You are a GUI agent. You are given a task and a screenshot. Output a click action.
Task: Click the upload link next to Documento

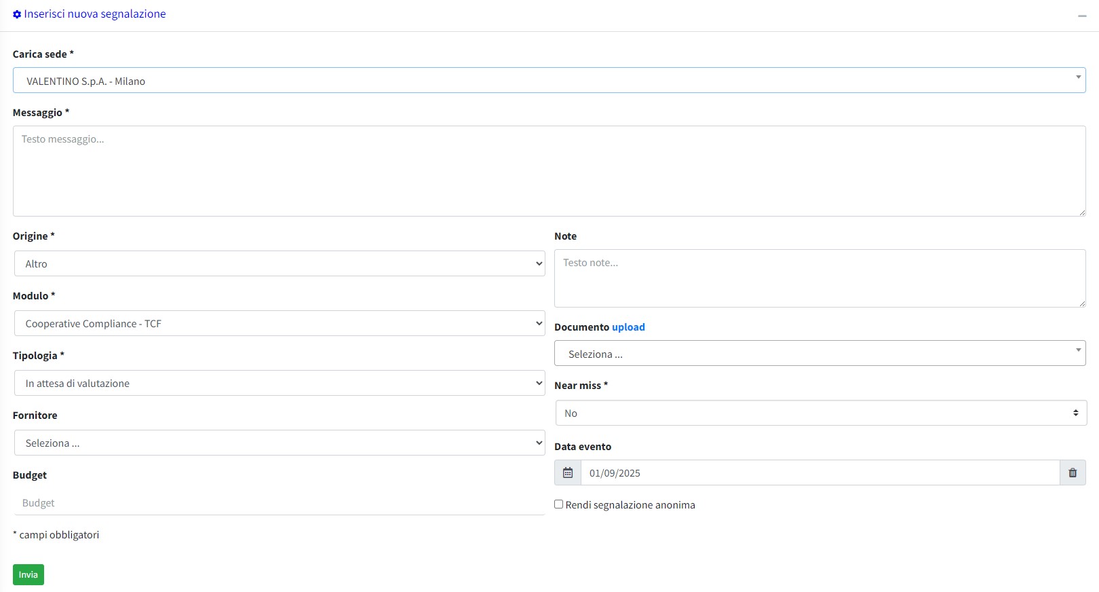(x=628, y=327)
